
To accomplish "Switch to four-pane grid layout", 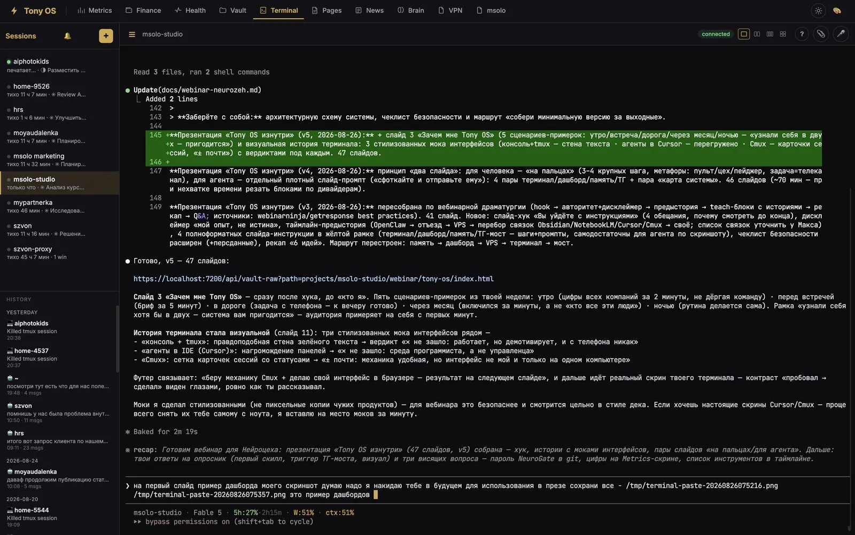I will tap(783, 34).
